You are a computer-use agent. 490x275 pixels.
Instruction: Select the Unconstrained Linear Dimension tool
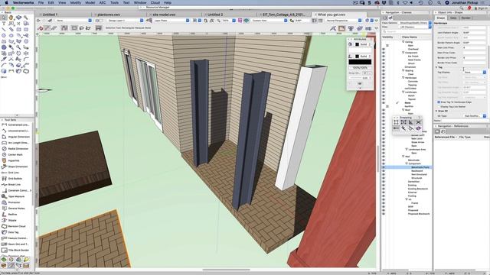coord(16,131)
